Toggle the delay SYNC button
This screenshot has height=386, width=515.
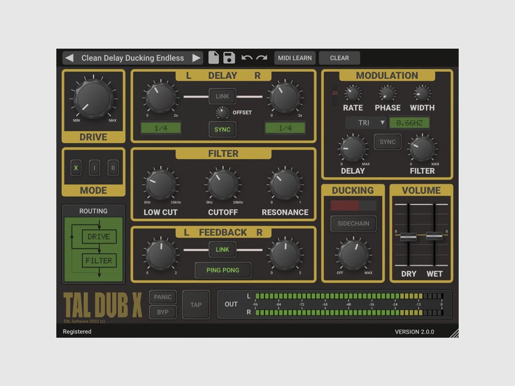(222, 129)
